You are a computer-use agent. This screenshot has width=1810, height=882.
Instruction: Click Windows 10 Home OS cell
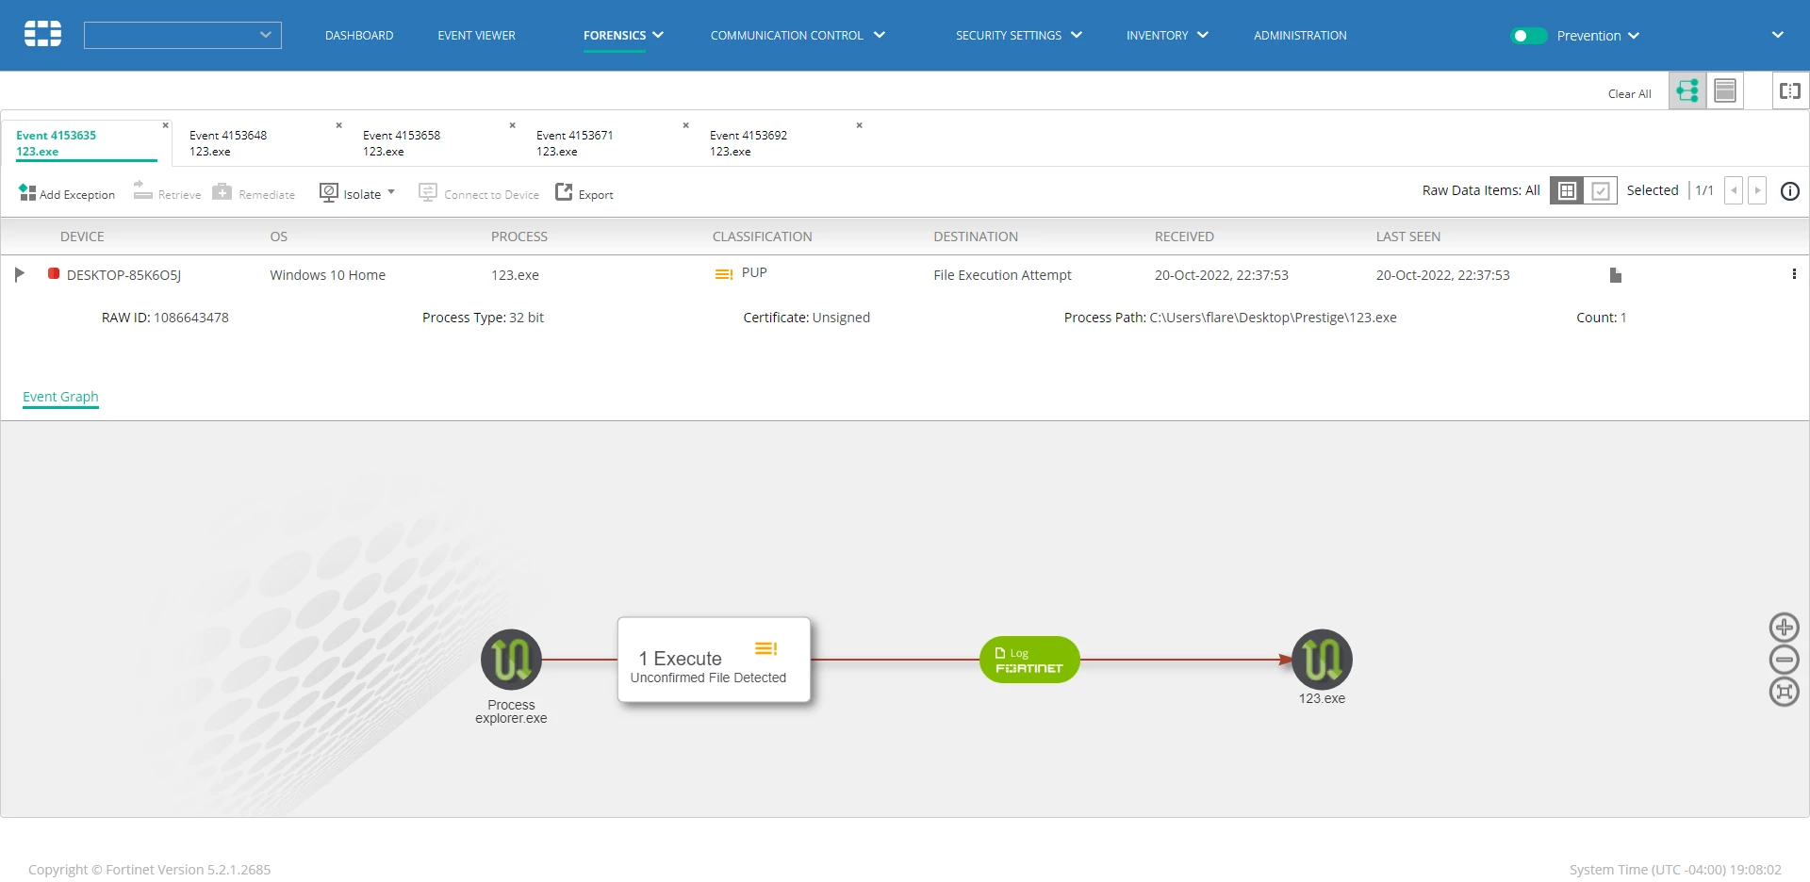point(327,275)
